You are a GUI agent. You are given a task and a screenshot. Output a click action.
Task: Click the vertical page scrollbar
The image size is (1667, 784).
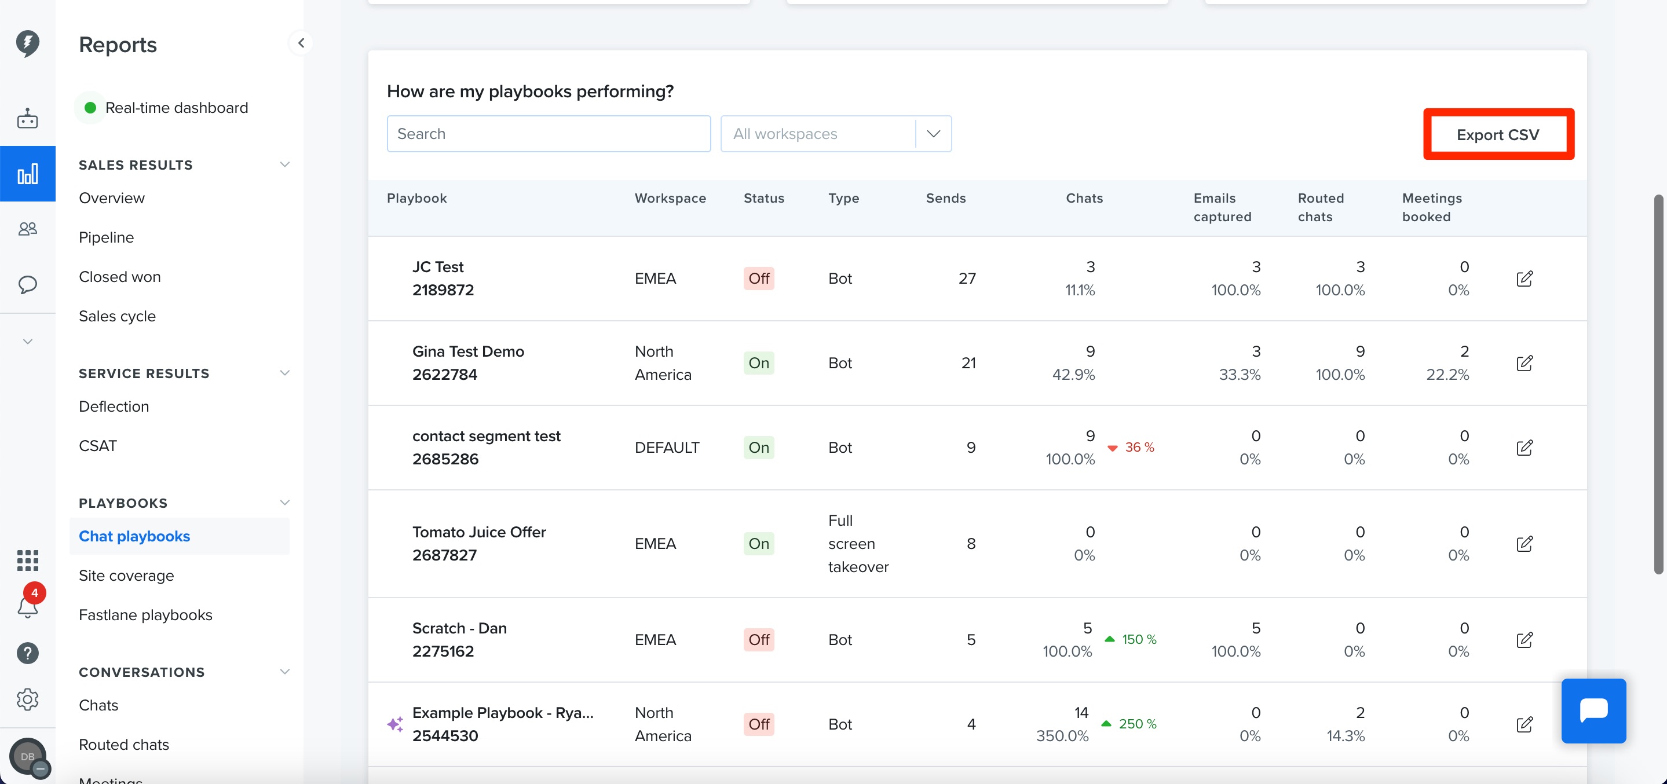click(1658, 384)
